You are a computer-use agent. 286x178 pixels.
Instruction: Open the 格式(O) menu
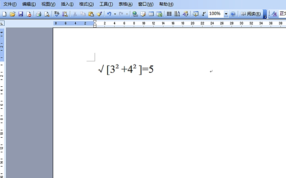pos(86,4)
